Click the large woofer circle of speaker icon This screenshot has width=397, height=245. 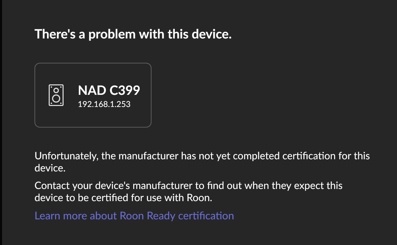tap(56, 99)
